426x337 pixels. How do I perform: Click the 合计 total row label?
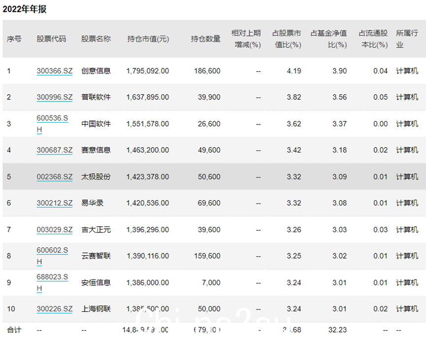tap(14, 330)
